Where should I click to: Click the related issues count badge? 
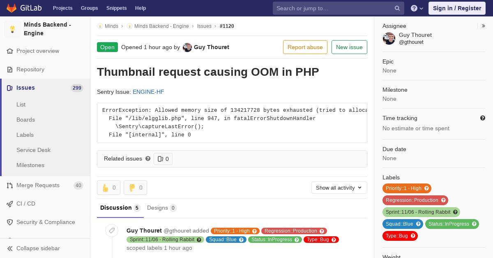(163, 159)
